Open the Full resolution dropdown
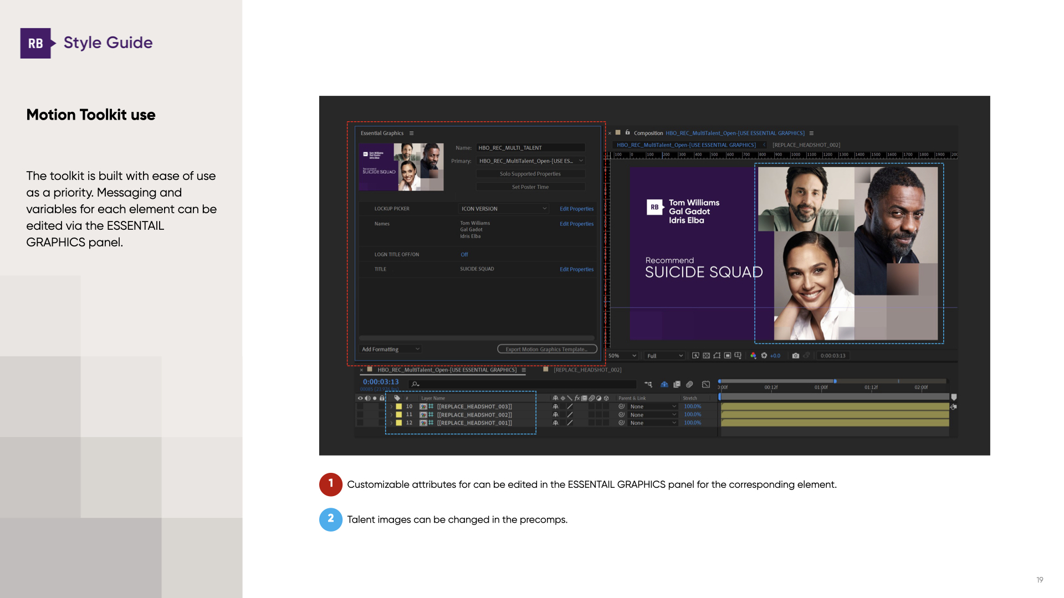Image resolution: width=1064 pixels, height=598 pixels. pyautogui.click(x=665, y=356)
